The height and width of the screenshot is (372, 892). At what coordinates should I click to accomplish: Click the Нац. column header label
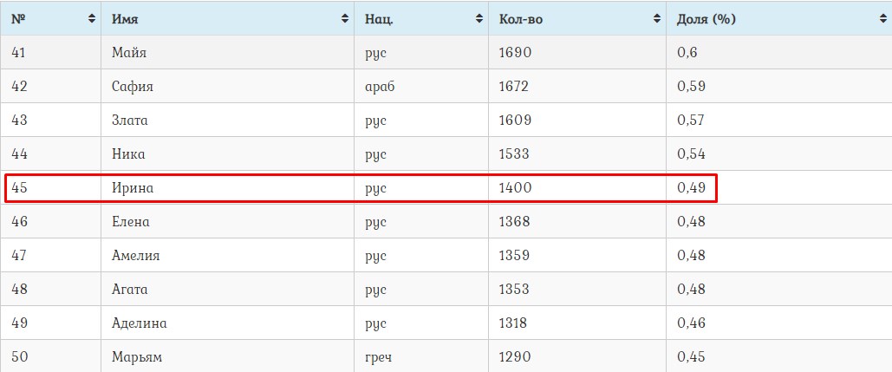point(380,18)
